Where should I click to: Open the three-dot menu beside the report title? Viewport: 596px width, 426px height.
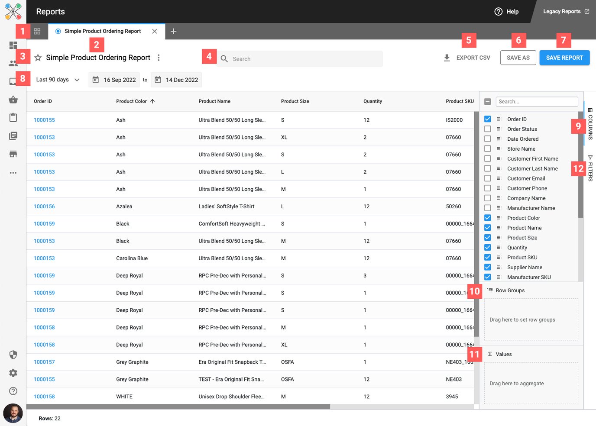(159, 58)
